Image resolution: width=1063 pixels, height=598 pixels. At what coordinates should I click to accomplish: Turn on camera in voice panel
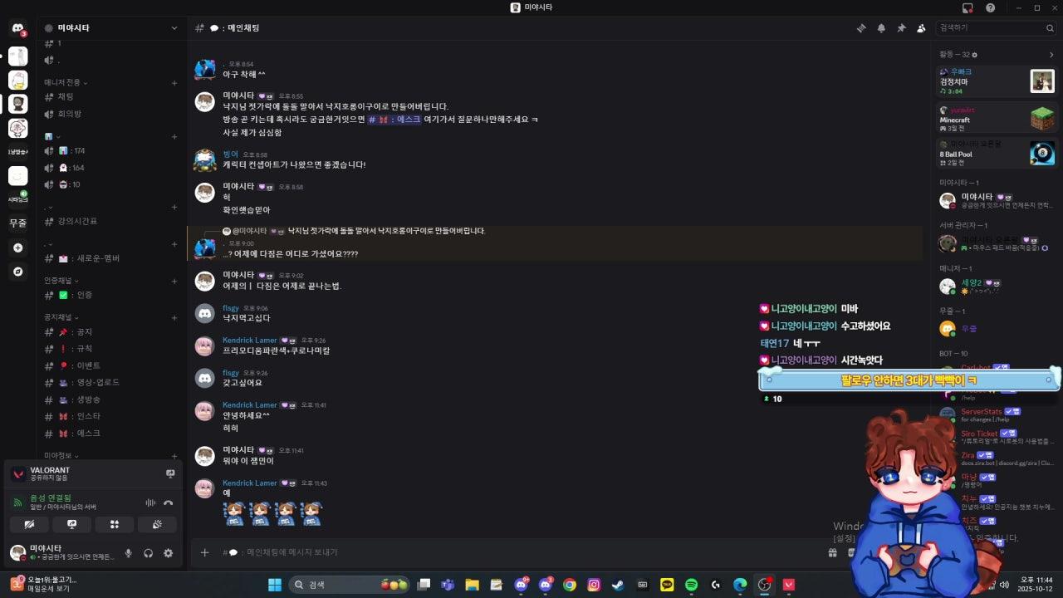[x=30, y=525]
